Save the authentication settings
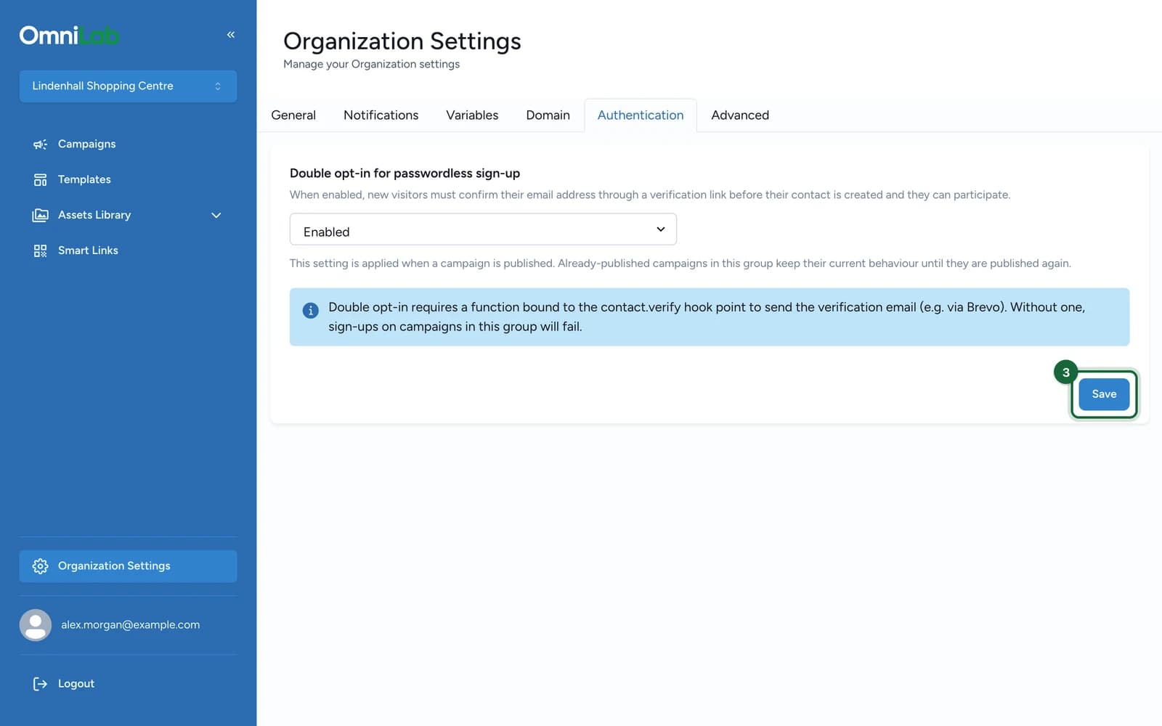 [1104, 394]
